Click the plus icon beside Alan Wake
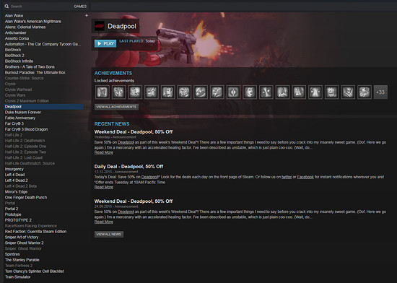The width and height of the screenshot is (397, 283). (x=87, y=15)
